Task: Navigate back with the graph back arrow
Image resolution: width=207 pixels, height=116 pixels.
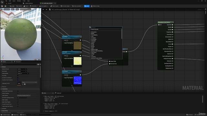Action: pyautogui.click(x=43, y=9)
